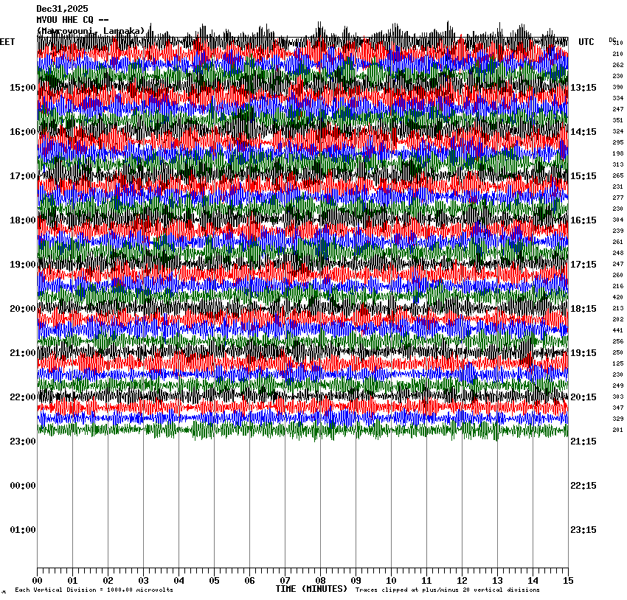The height and width of the screenshot is (600, 627).
Task: Select the 23:15 UTC time label
Action: [x=583, y=530]
